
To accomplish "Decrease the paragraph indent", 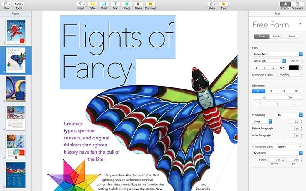I will (265, 97).
